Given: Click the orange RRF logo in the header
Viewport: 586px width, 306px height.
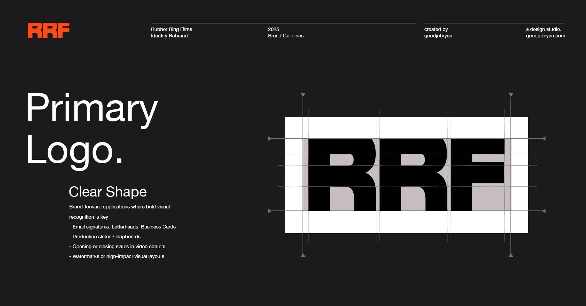Looking at the screenshot, I should click(49, 31).
